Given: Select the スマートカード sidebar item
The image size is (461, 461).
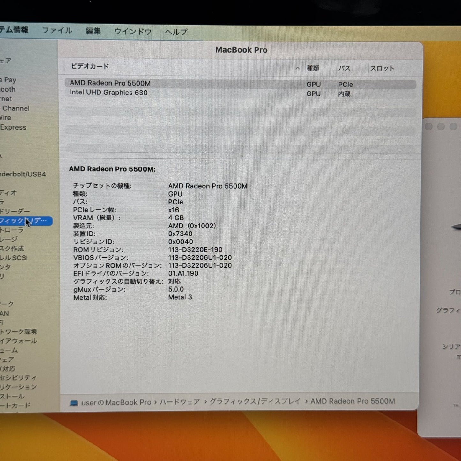Looking at the screenshot, I should (15, 405).
